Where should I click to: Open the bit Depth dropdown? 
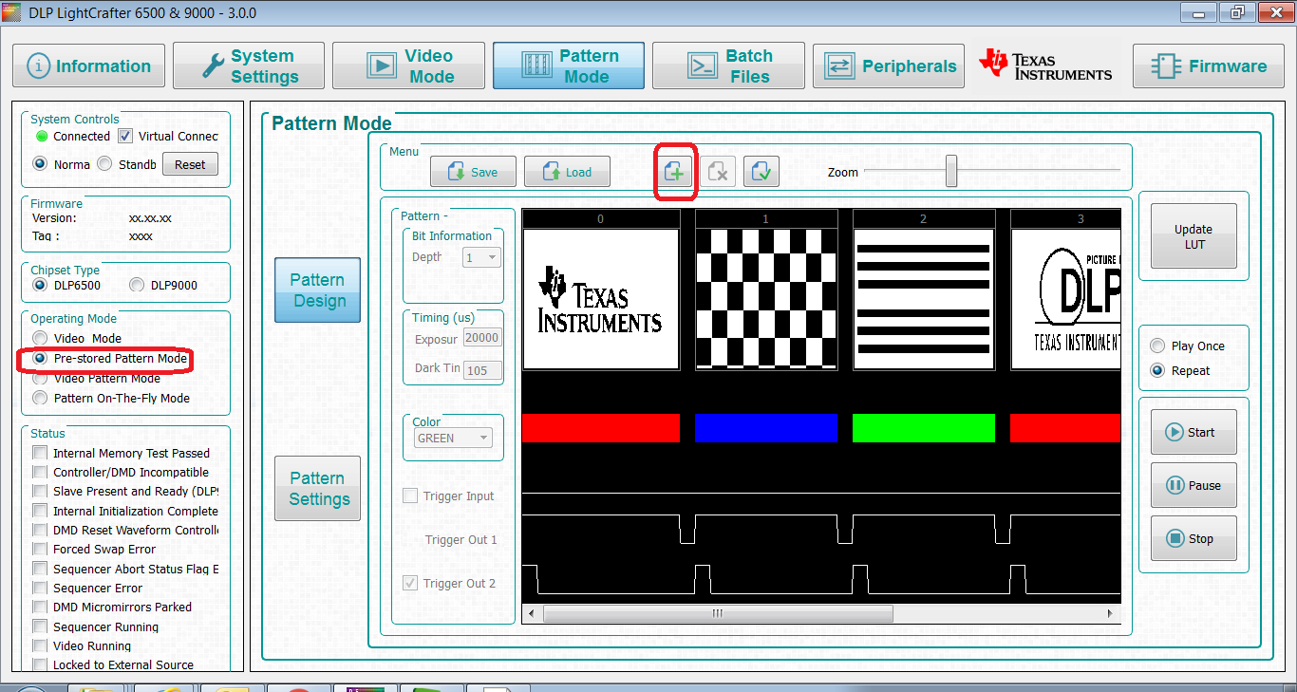(481, 257)
